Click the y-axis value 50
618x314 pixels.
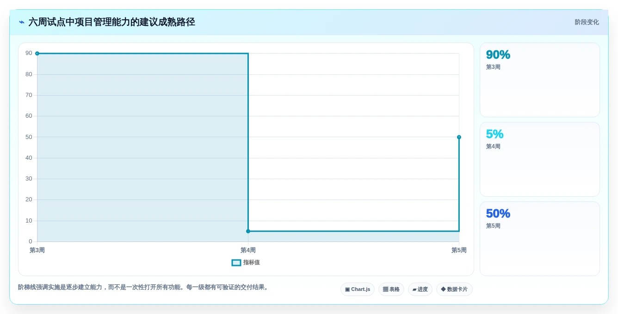pos(29,137)
